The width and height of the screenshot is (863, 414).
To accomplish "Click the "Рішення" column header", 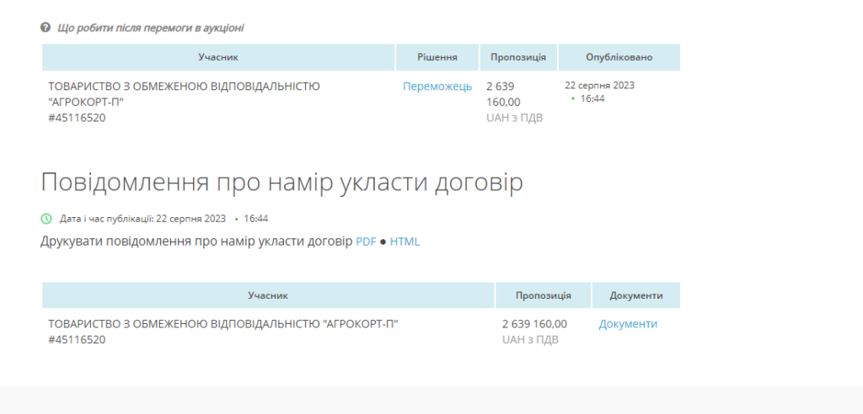I will 437,57.
